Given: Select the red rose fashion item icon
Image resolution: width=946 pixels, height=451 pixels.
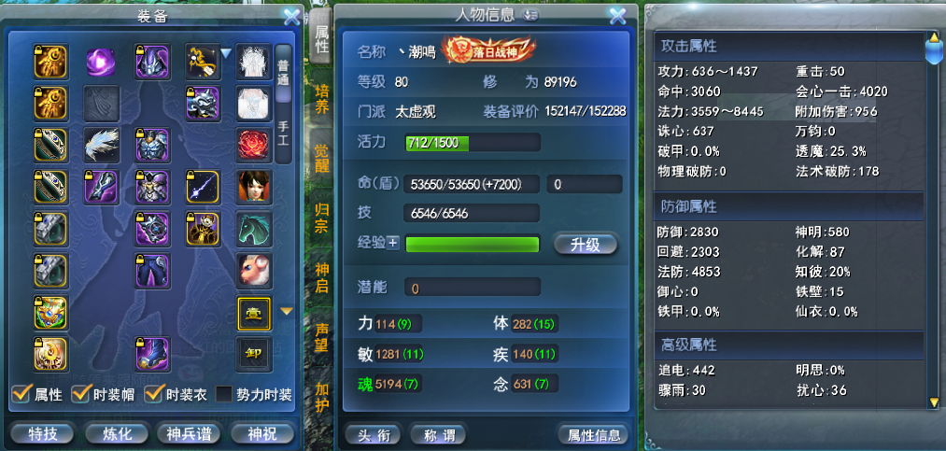Looking at the screenshot, I should 253,146.
